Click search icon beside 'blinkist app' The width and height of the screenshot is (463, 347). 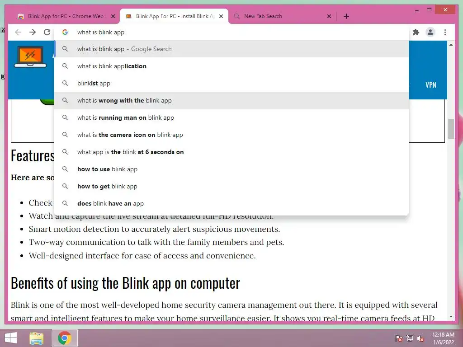tap(65, 83)
